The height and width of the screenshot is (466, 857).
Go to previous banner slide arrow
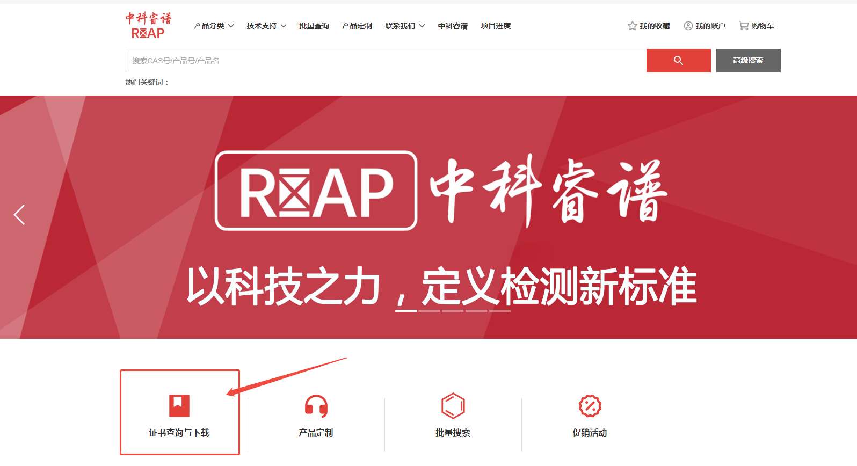[x=19, y=215]
